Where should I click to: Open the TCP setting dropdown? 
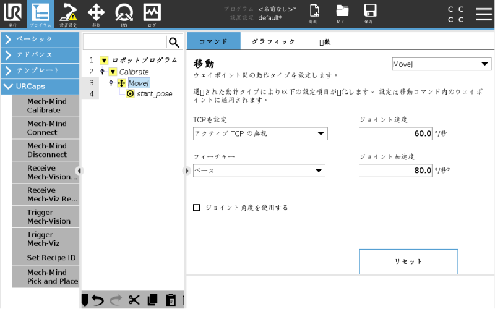(x=260, y=133)
